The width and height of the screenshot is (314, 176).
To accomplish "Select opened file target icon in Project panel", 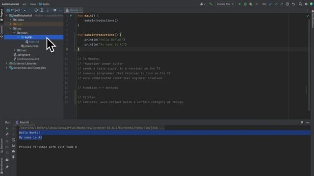I will point(36,10).
